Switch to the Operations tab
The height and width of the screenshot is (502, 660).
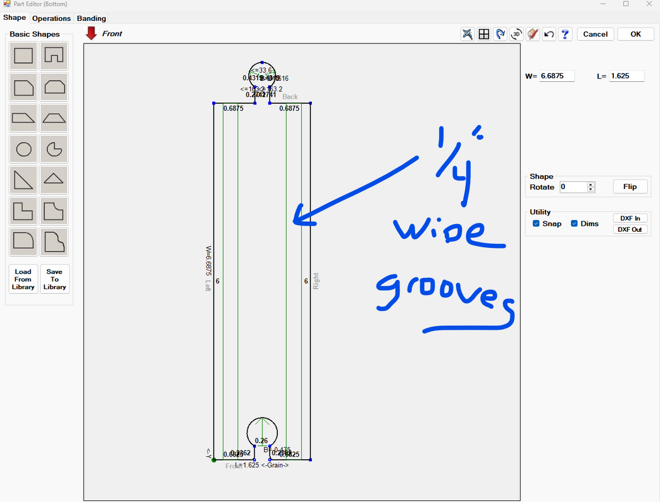pos(51,18)
